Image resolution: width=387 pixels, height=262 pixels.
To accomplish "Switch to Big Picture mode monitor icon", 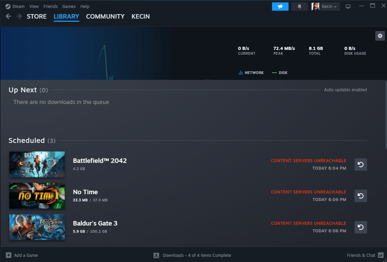I will pos(348,6).
